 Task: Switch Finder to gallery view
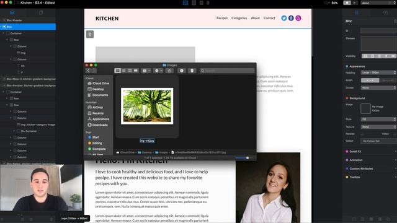[136, 71]
